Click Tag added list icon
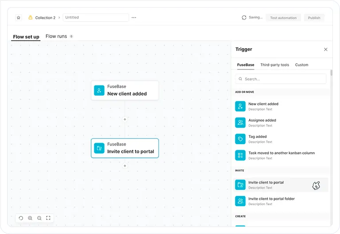This screenshot has width=340, height=234. [x=240, y=139]
